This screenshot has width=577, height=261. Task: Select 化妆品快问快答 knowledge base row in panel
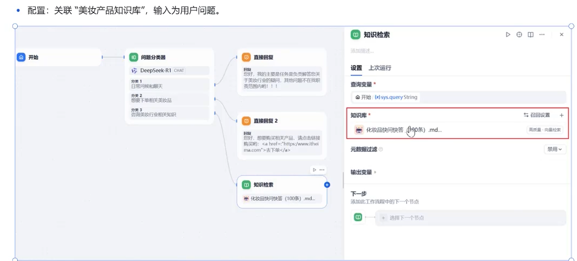pyautogui.click(x=458, y=130)
